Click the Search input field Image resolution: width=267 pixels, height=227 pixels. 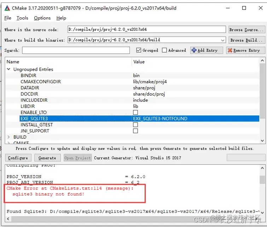76,50
